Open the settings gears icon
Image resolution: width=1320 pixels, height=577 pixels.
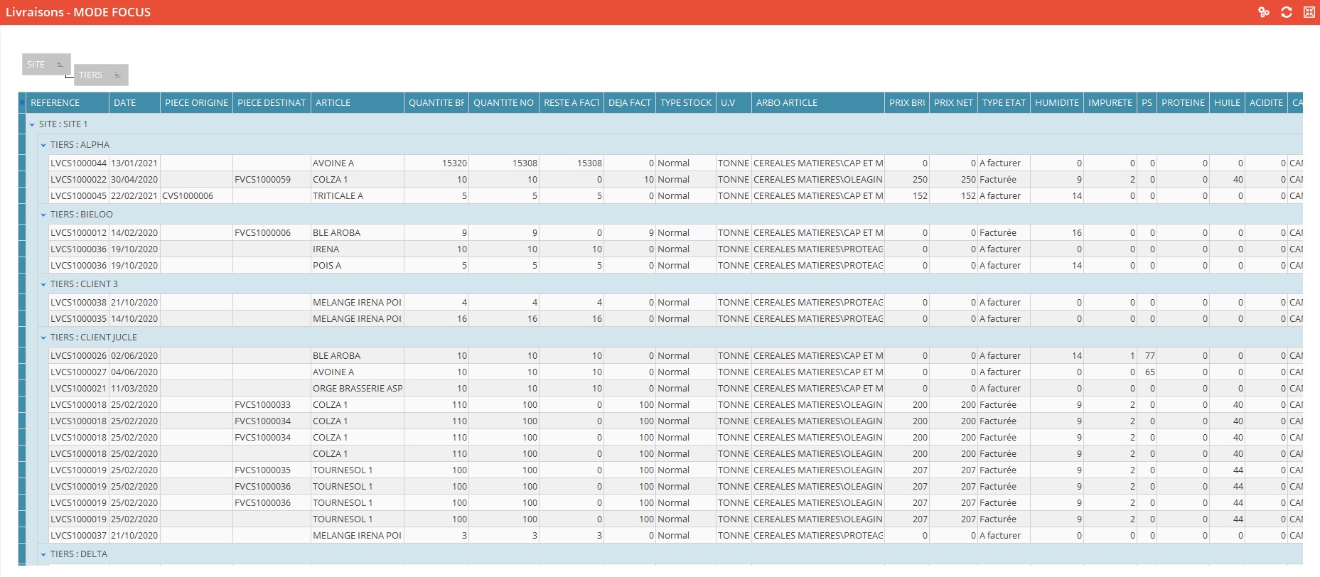[1263, 12]
